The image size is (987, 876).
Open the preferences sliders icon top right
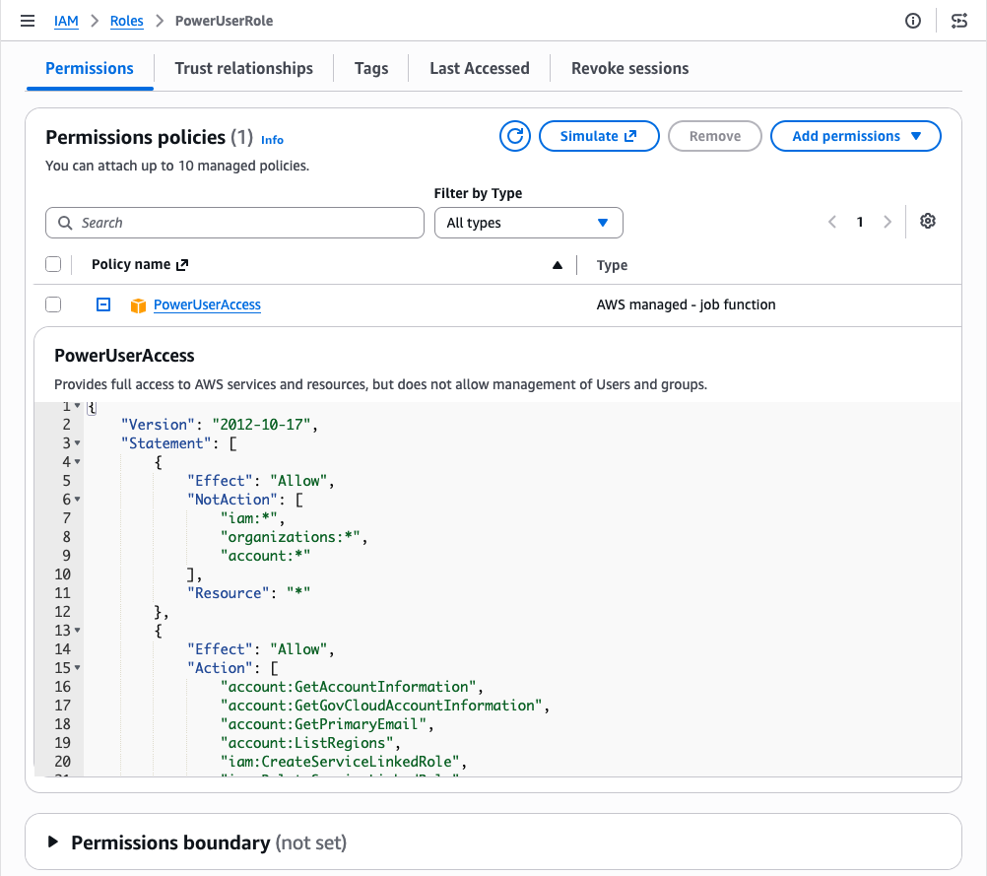[958, 21]
